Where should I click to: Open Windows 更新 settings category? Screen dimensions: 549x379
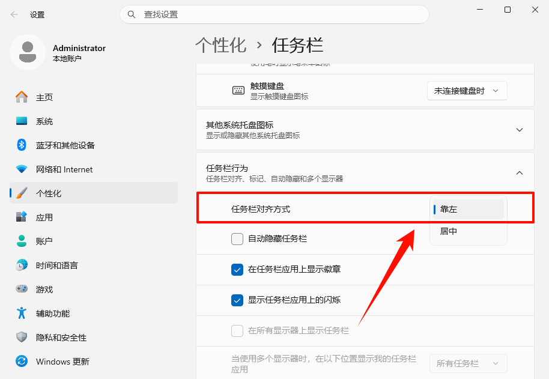coord(94,361)
